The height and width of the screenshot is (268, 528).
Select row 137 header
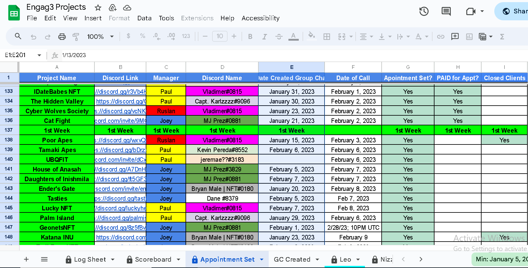tap(9, 130)
